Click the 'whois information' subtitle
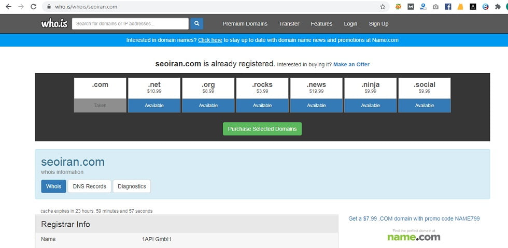Screen dimensions: 508x248 62,172
